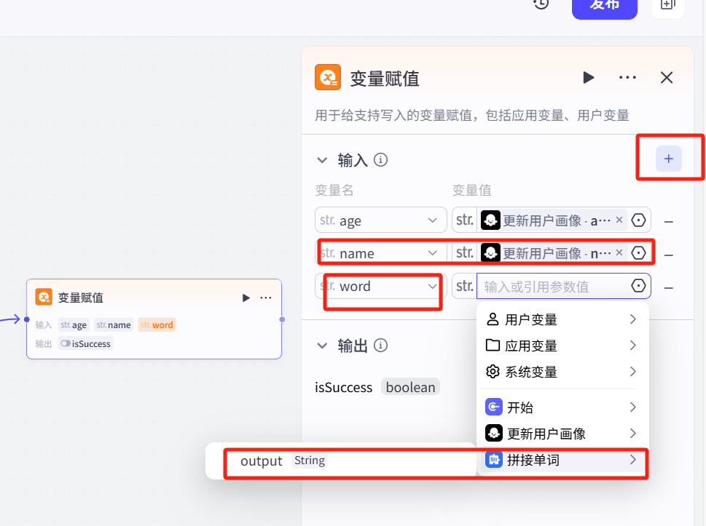This screenshot has height=526, width=706.
Task: Click the 变量赋值 title on canvas node
Action: pyautogui.click(x=81, y=298)
